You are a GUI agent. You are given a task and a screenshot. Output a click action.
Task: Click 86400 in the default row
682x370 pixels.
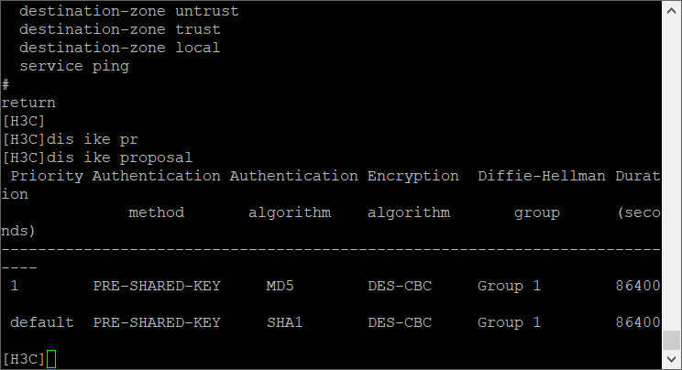pyautogui.click(x=638, y=322)
